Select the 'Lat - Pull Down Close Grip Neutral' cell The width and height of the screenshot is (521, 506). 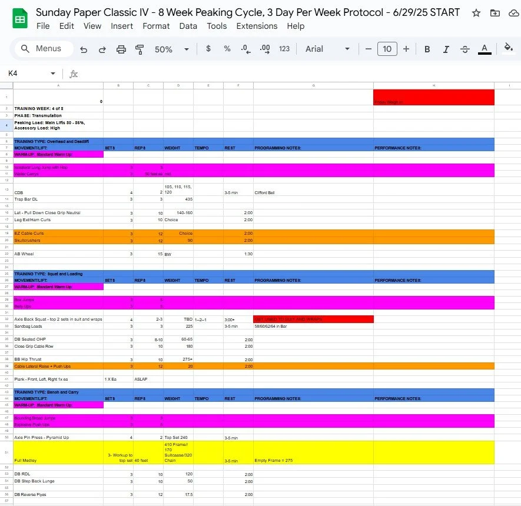(x=58, y=213)
